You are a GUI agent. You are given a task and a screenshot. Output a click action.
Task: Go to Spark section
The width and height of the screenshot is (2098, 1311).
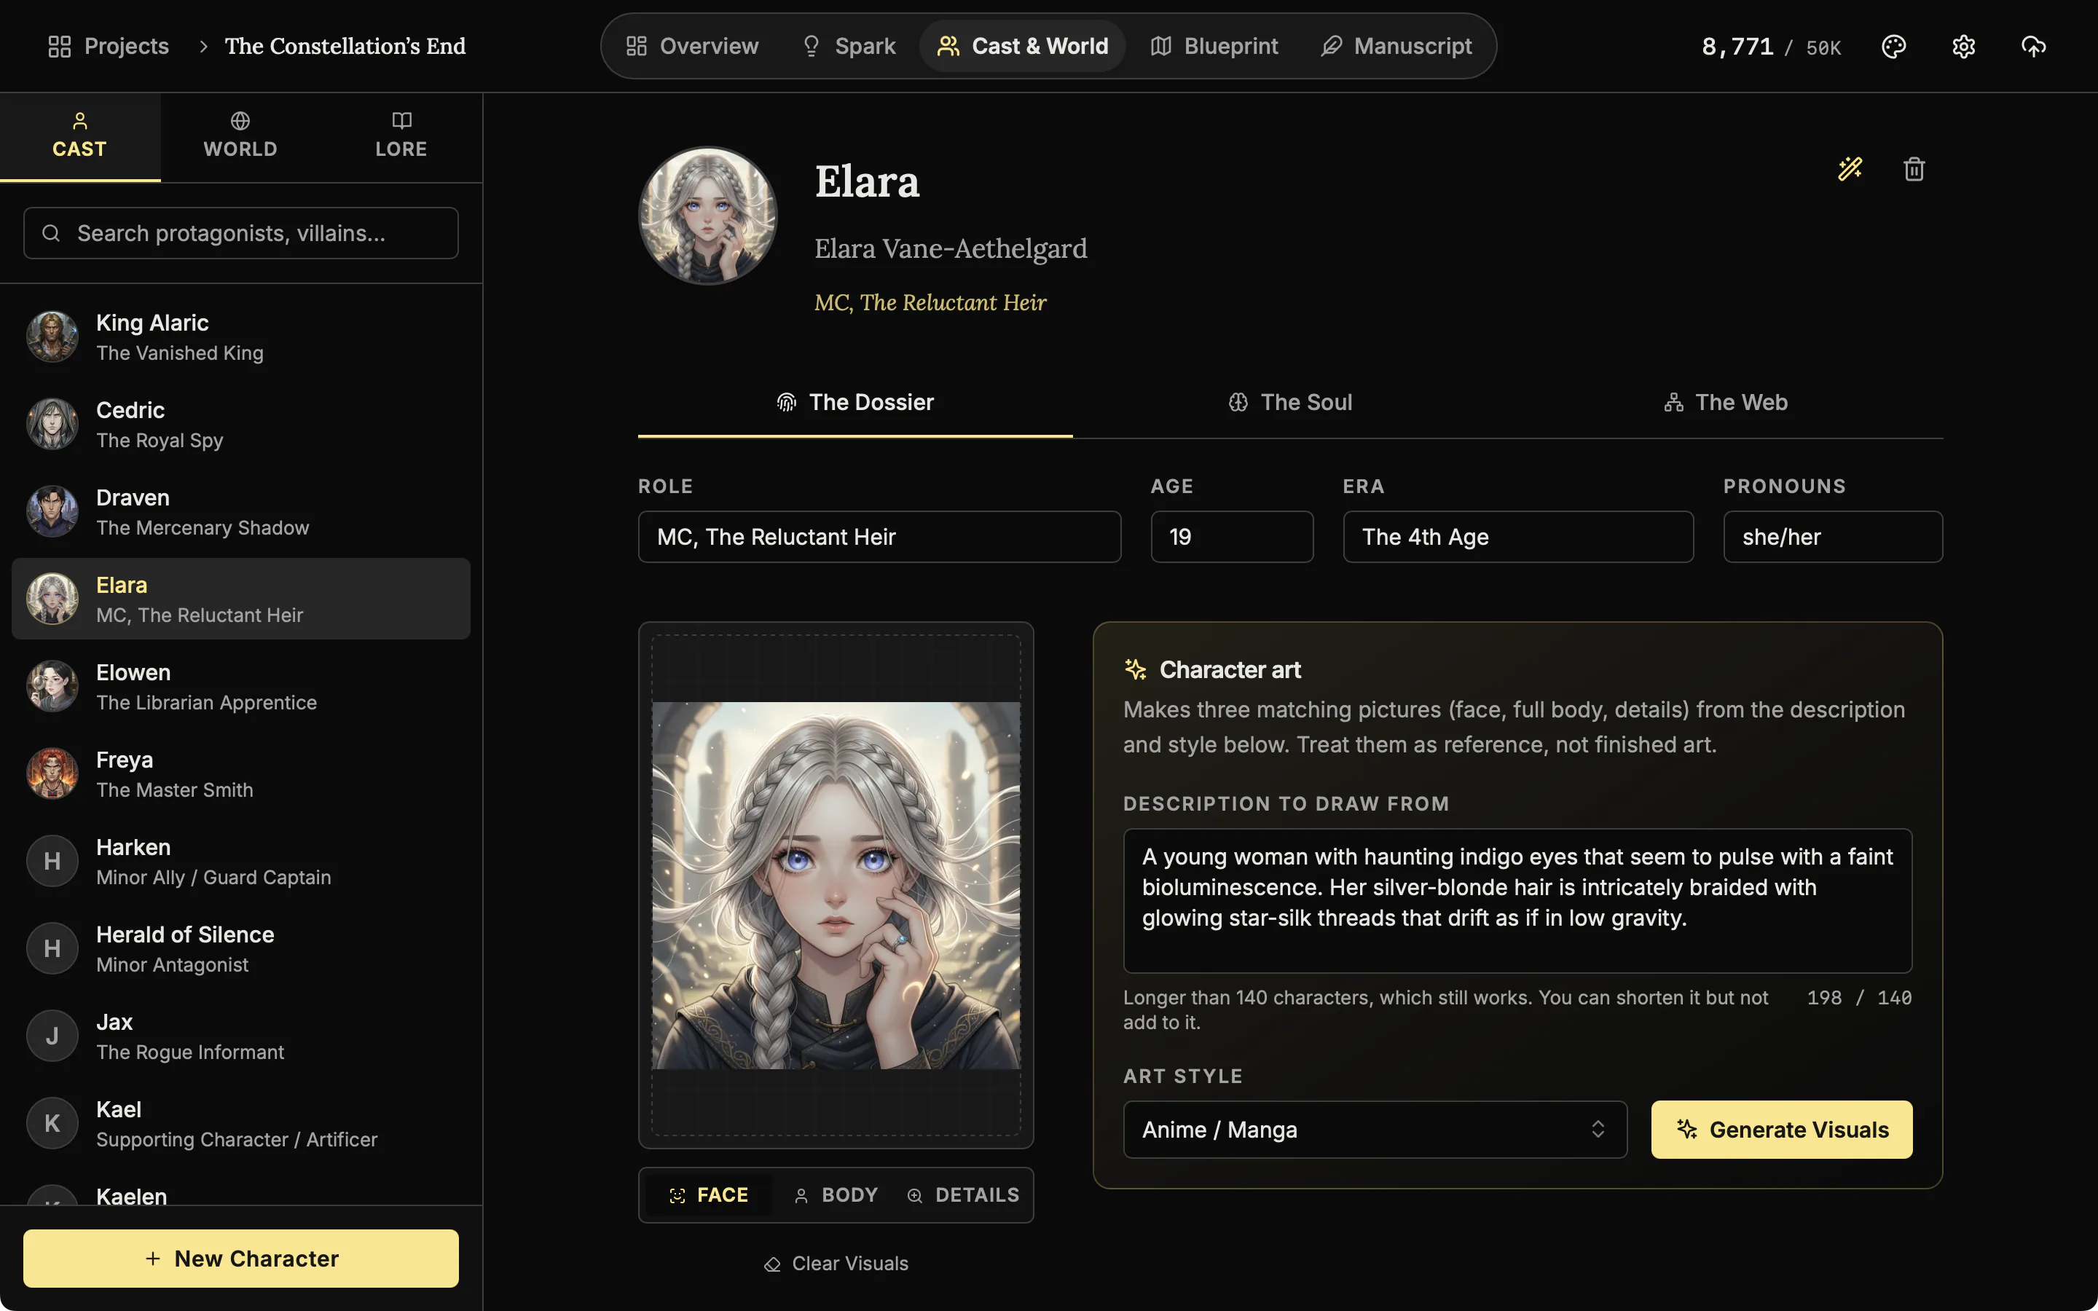pyautogui.click(x=848, y=46)
